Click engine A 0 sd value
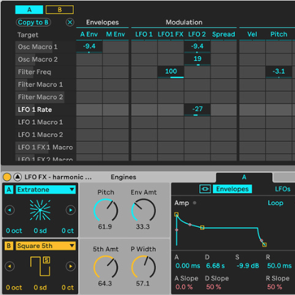The width and height of the screenshot is (295, 295). (40, 230)
